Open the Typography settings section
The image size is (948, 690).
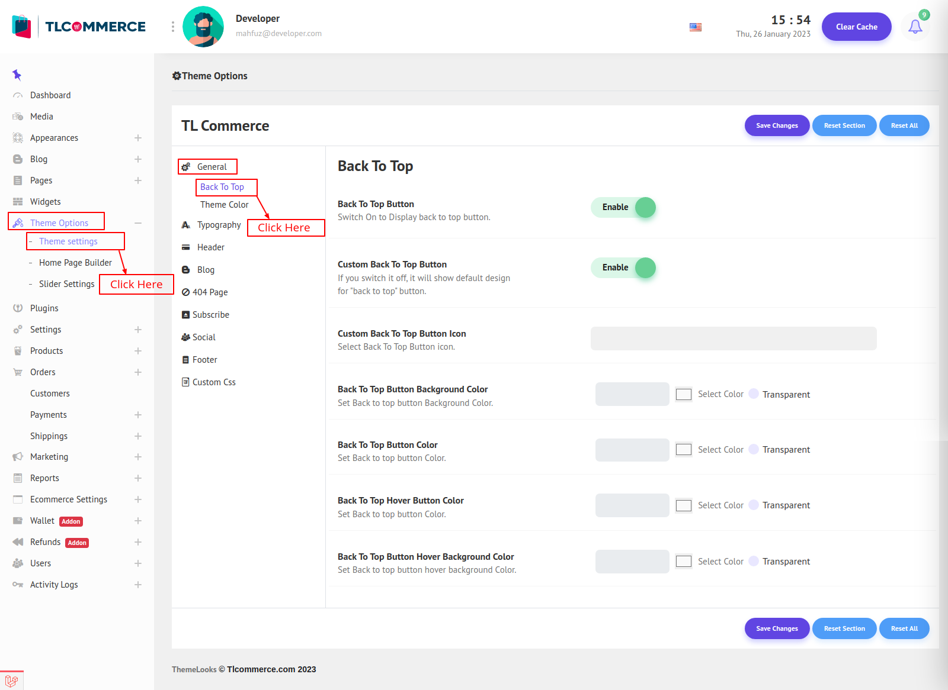[x=219, y=225]
